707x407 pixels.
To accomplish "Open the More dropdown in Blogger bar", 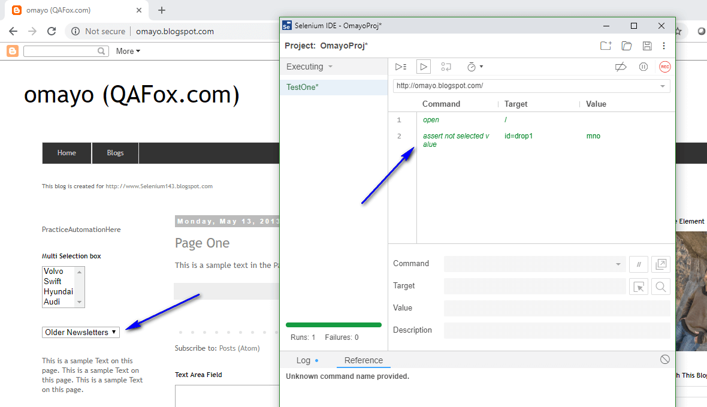I will point(128,51).
